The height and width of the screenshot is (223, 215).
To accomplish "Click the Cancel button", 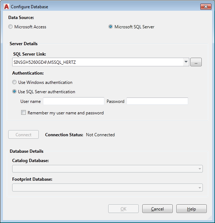I will coord(157,209).
